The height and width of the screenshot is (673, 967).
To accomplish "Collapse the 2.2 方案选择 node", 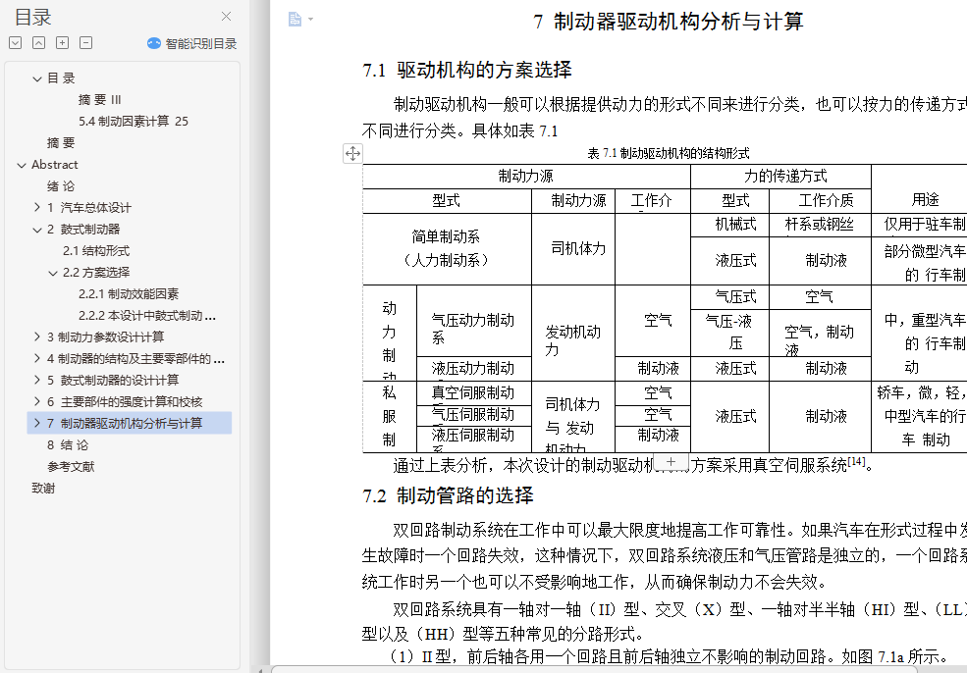I will [53, 273].
